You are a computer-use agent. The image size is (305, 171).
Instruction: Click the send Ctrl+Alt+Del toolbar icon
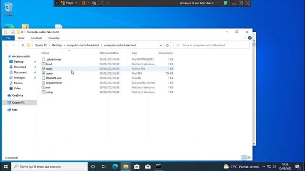94,3
